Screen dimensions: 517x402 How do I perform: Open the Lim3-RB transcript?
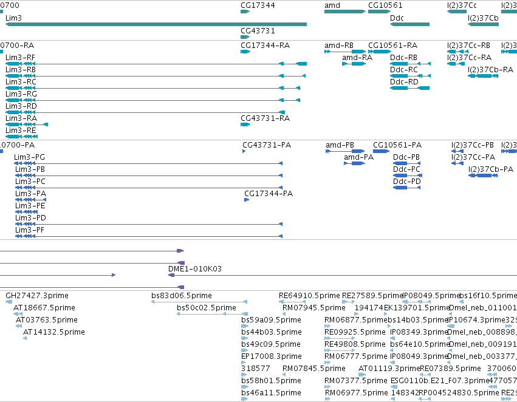[x=156, y=76]
